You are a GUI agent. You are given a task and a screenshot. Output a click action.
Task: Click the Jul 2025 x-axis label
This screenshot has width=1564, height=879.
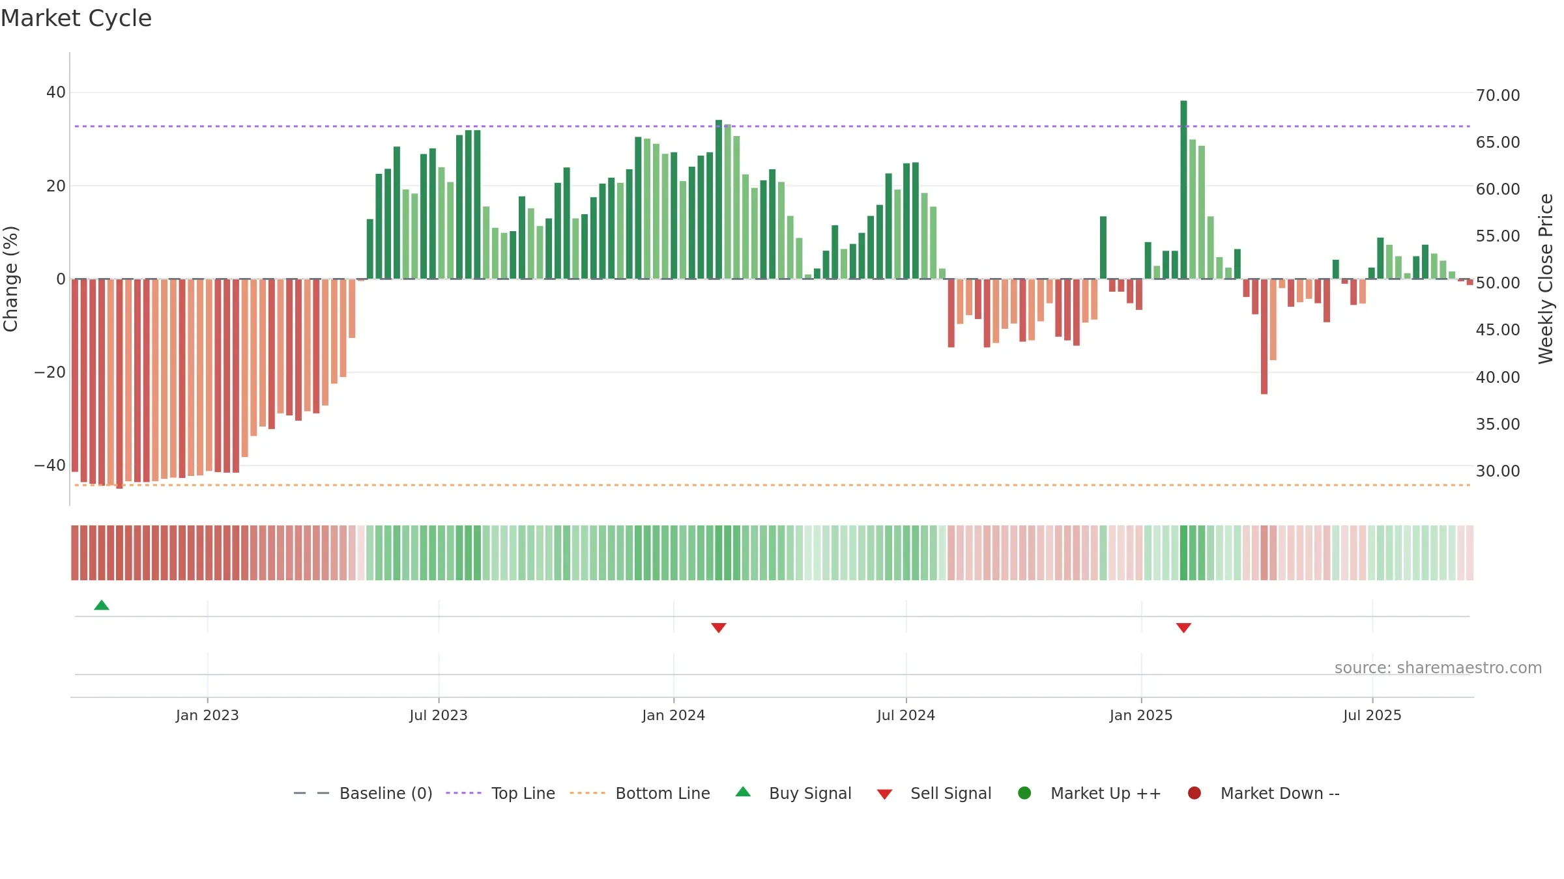click(x=1372, y=715)
